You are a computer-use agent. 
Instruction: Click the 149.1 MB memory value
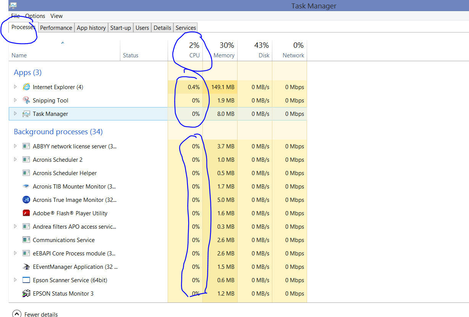pyautogui.click(x=223, y=87)
